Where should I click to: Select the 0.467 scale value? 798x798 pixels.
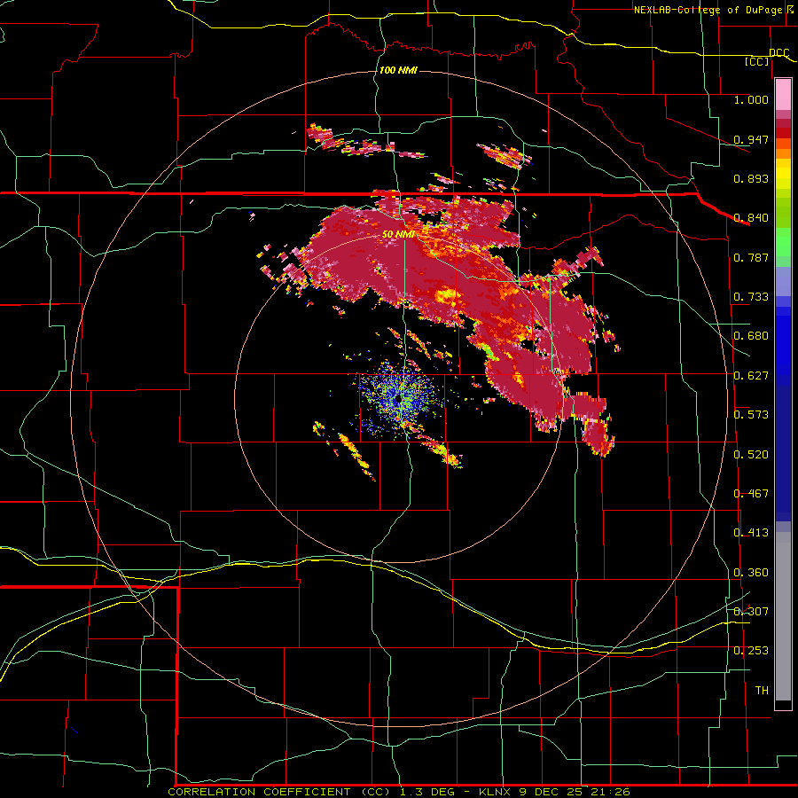tap(751, 494)
